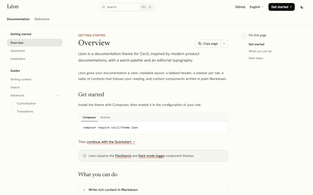Toggle dark mode with the moon icon
The width and height of the screenshot is (313, 195).
coord(302,7)
